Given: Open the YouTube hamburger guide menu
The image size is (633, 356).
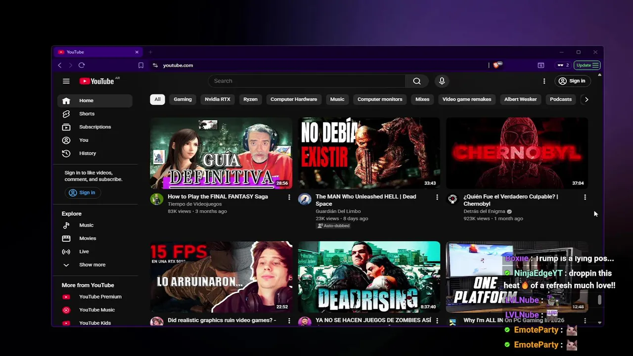Looking at the screenshot, I should pos(66,81).
